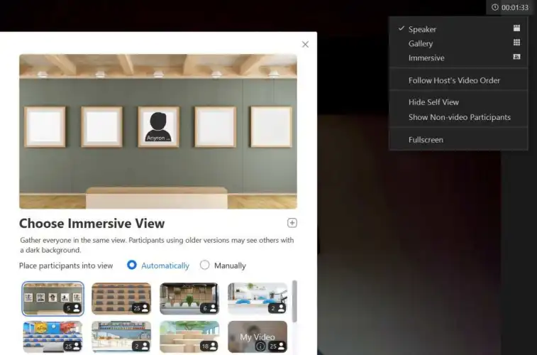The width and height of the screenshot is (537, 355).
Task: Click Hide Self View option
Action: pyautogui.click(x=433, y=102)
